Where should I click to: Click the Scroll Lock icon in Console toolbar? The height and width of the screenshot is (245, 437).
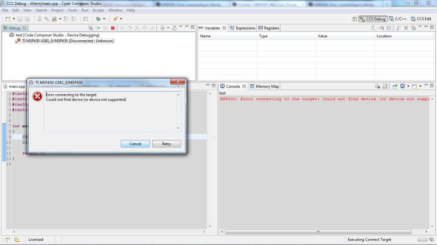tap(385, 86)
